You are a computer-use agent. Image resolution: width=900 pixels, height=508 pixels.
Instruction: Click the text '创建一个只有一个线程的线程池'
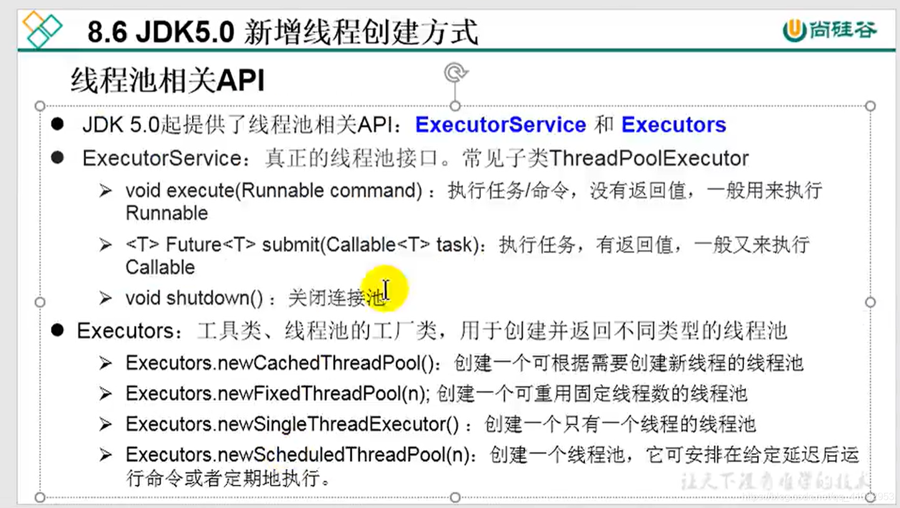[620, 424]
